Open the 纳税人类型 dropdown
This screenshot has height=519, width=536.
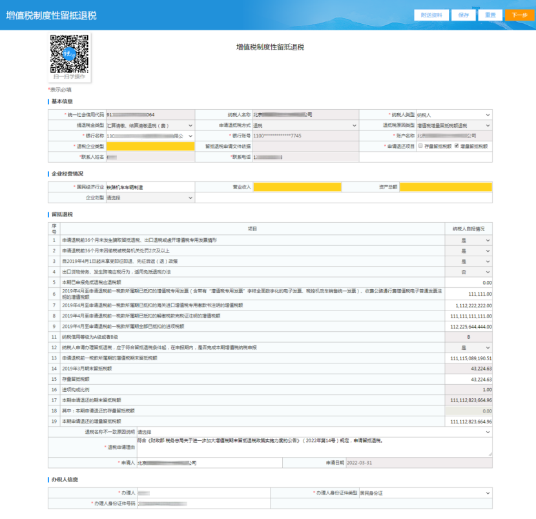pos(454,115)
